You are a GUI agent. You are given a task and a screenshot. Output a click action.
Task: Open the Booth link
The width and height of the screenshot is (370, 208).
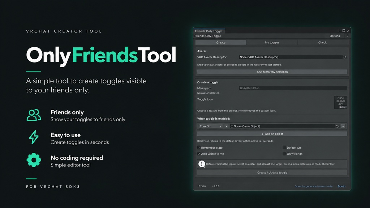pos(341,186)
